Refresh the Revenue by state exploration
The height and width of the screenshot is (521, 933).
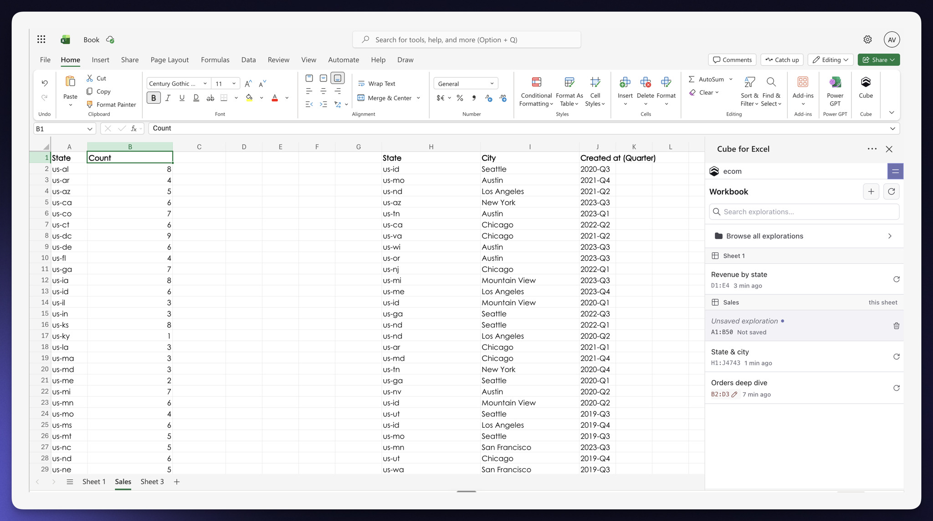896,279
